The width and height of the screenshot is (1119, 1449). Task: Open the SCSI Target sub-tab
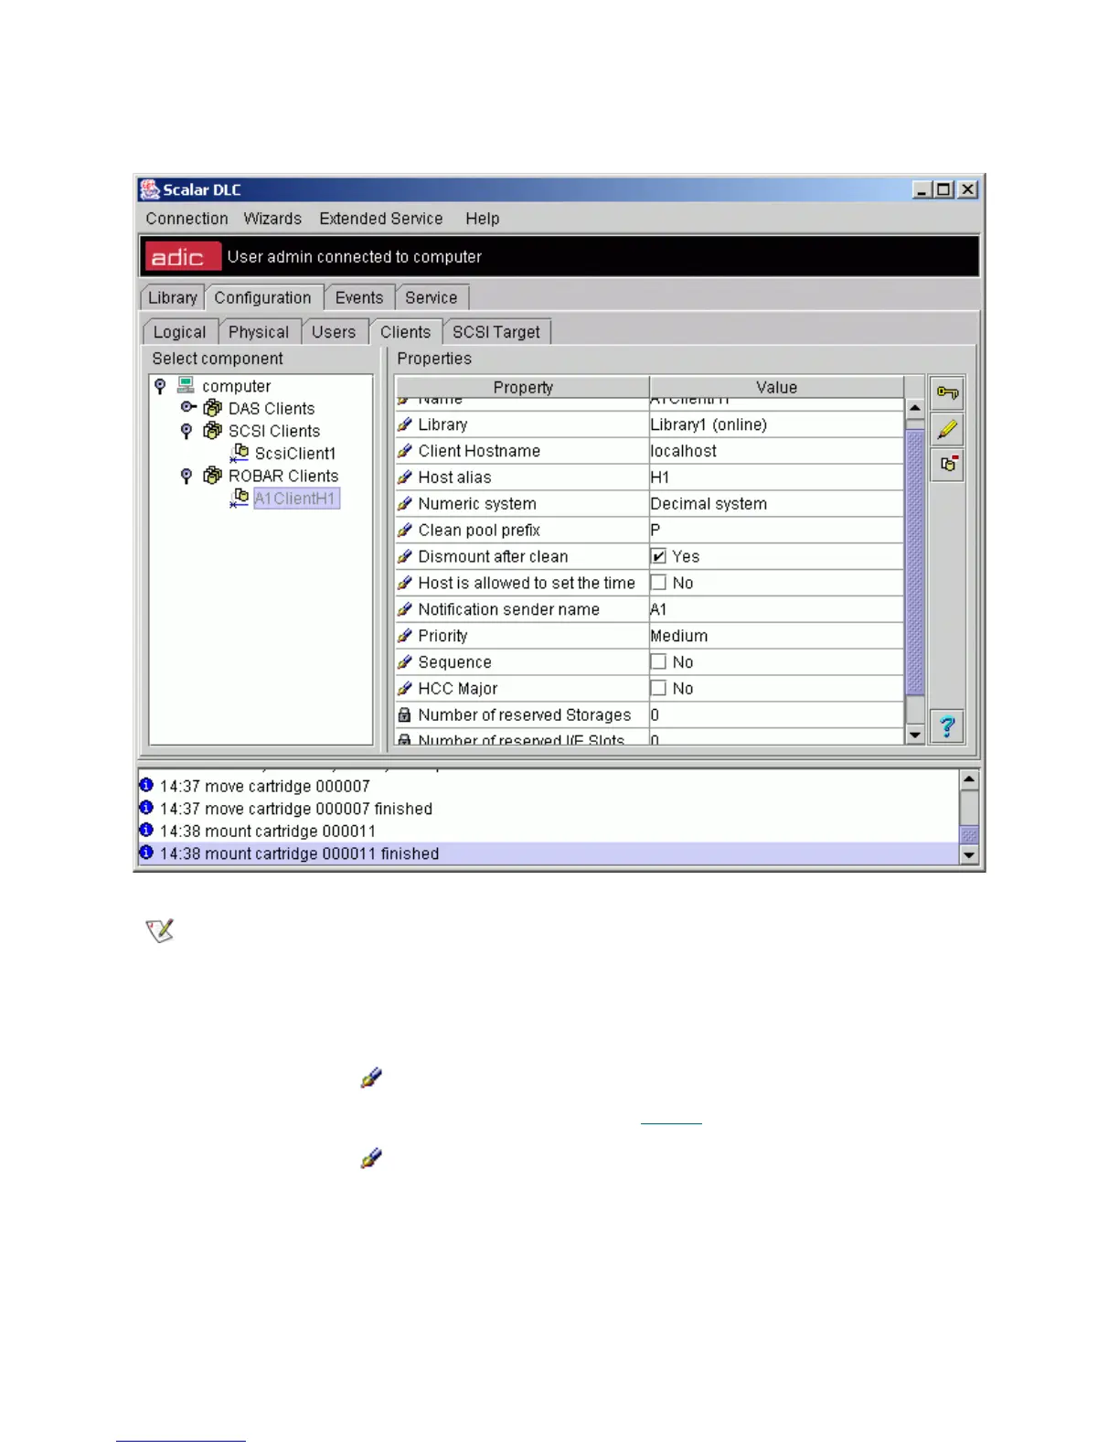pos(496,332)
